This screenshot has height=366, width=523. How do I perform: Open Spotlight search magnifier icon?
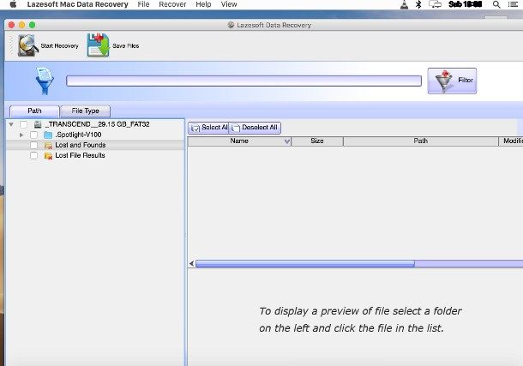click(x=496, y=4)
